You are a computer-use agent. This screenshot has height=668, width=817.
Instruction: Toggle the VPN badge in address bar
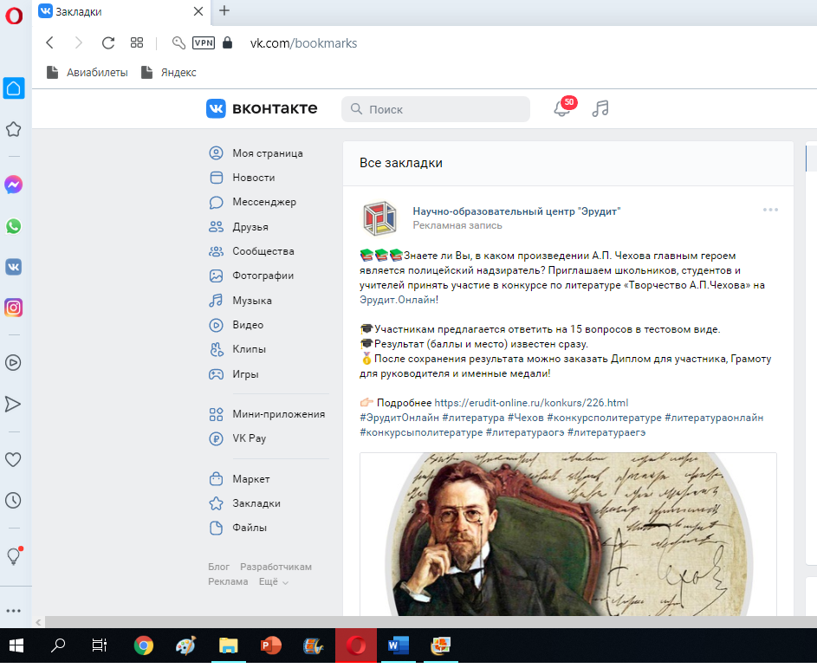point(204,42)
